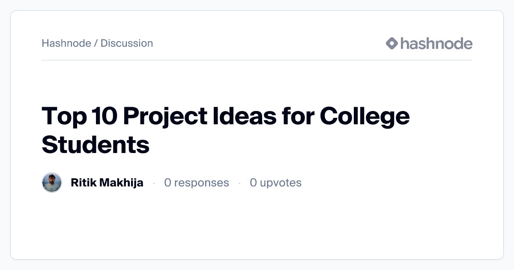The height and width of the screenshot is (270, 514).
Task: Click the dot separator before 0 upvotes
Action: [x=239, y=183]
